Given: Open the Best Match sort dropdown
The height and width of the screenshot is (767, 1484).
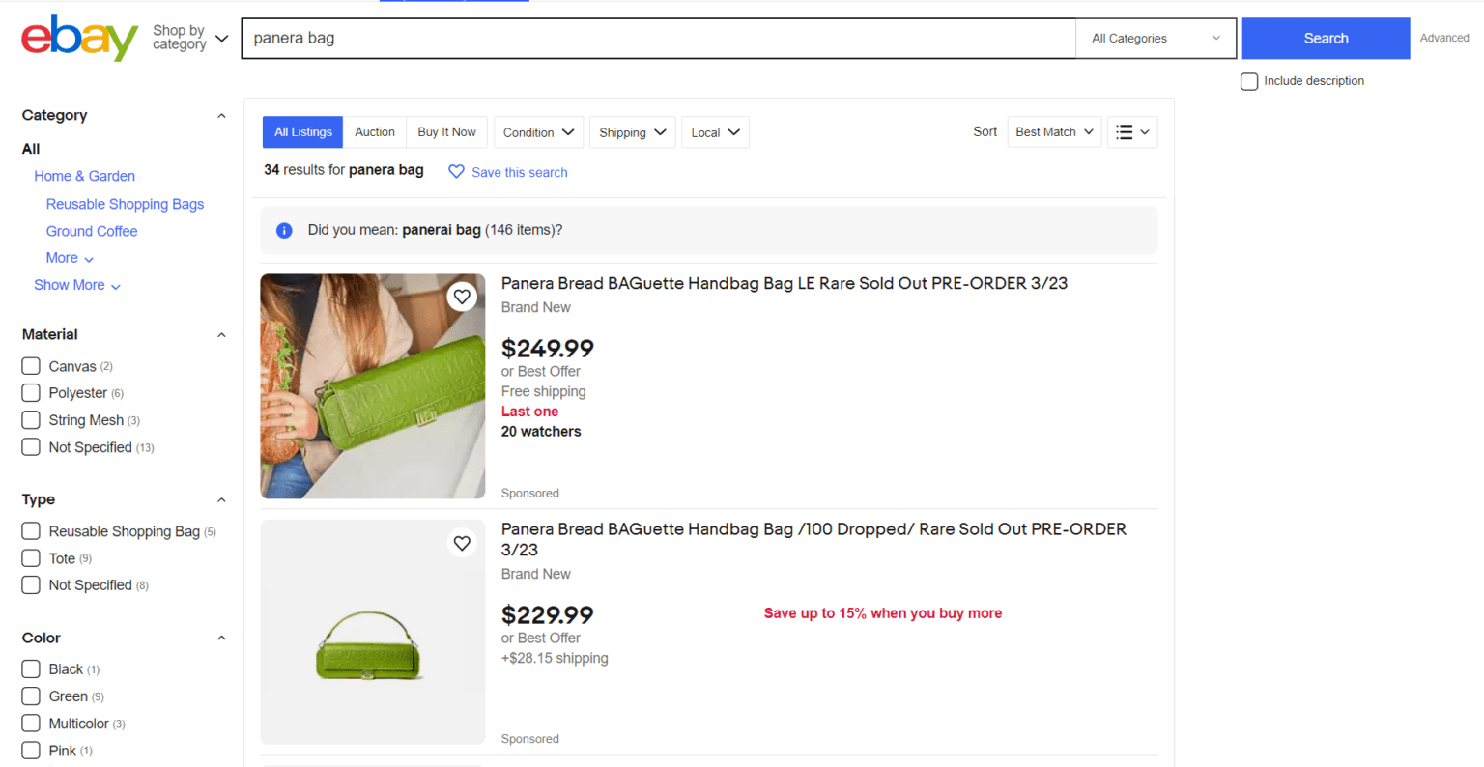Looking at the screenshot, I should 1054,131.
